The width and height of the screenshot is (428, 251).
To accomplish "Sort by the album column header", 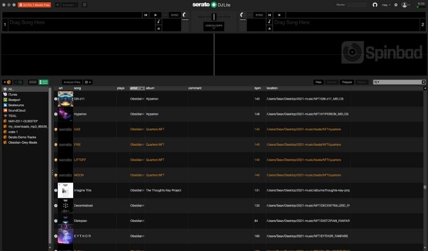I will pyautogui.click(x=166, y=88).
